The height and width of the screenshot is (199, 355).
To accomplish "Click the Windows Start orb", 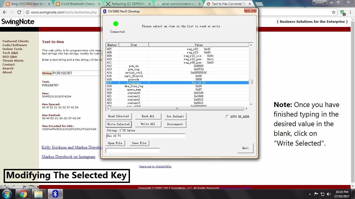I will (x=6, y=194).
